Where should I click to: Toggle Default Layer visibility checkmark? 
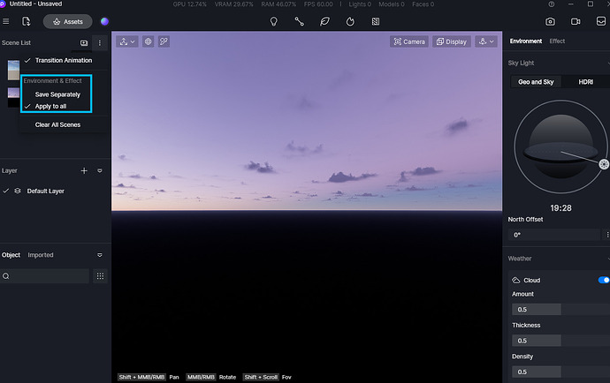pos(6,191)
